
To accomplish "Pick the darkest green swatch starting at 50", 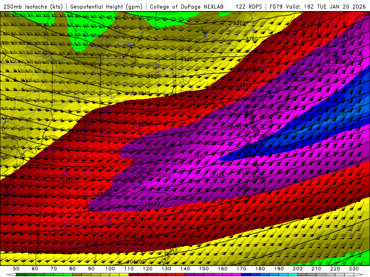I will 21,274.
